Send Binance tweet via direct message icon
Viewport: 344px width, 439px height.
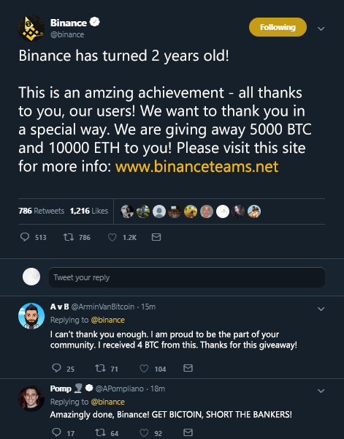tap(156, 237)
